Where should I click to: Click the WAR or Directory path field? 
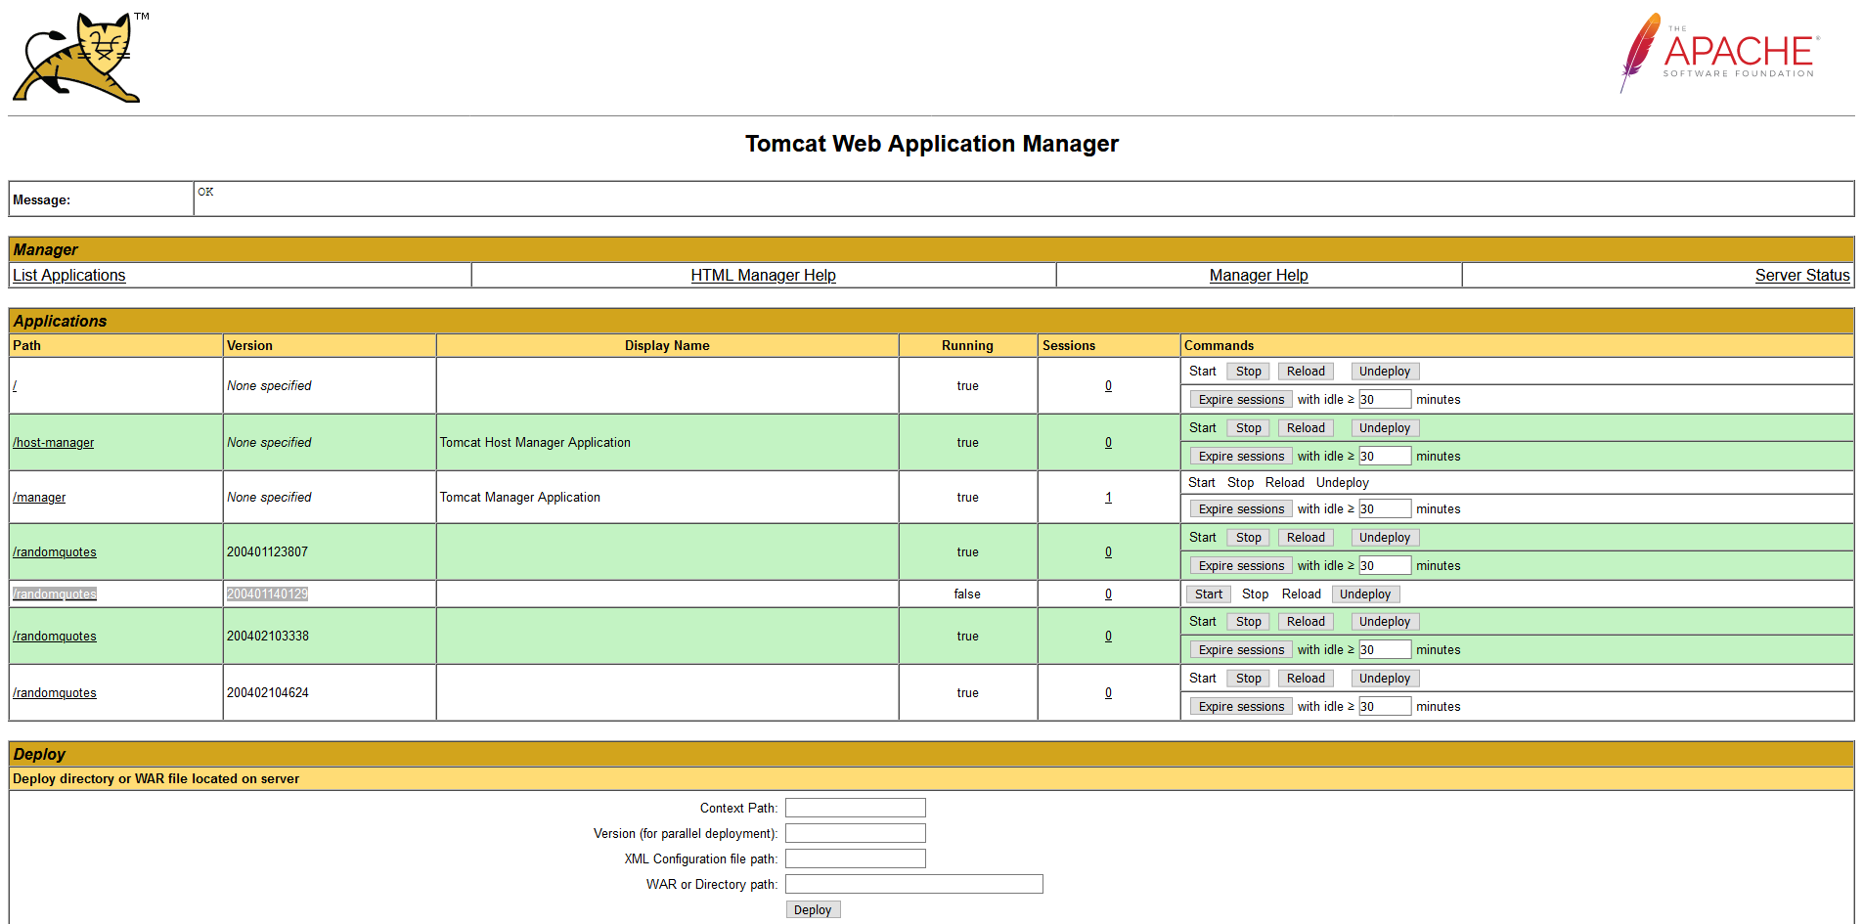point(913,884)
